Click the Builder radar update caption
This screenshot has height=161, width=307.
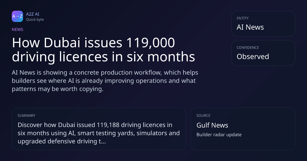tap(219, 135)
